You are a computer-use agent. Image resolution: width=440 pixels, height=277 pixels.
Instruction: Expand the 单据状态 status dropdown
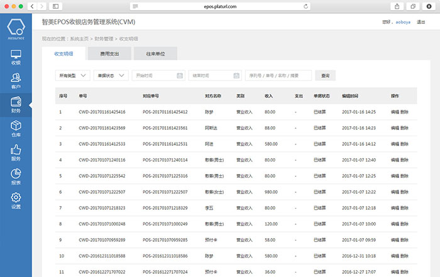[x=111, y=75]
